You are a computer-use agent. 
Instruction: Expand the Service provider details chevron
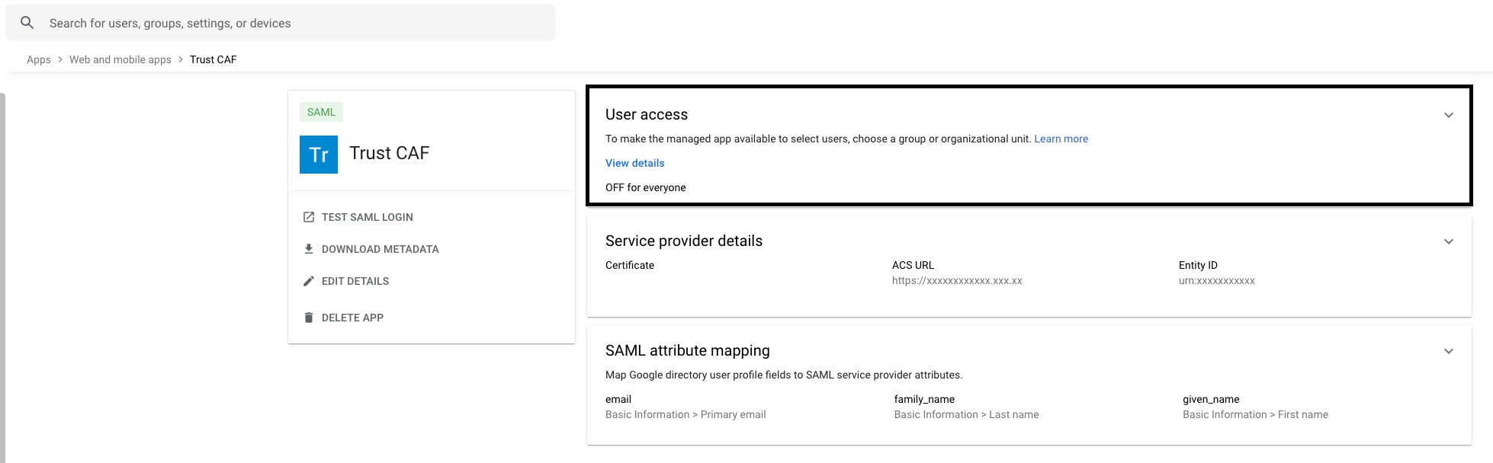click(1449, 241)
